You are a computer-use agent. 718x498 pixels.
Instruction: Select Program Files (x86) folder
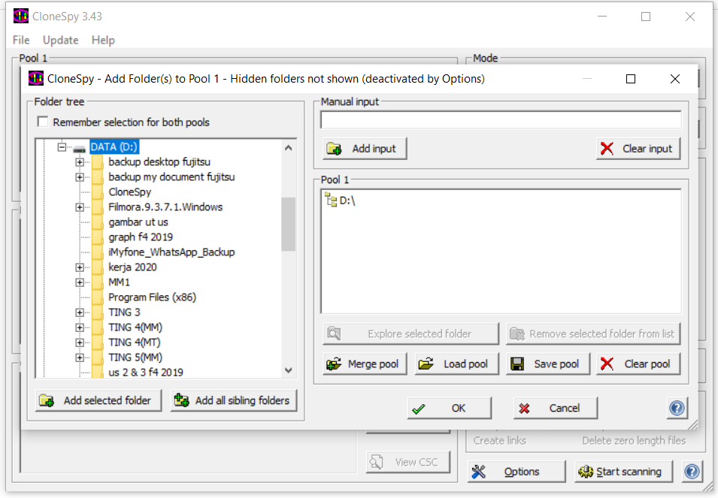pos(153,297)
